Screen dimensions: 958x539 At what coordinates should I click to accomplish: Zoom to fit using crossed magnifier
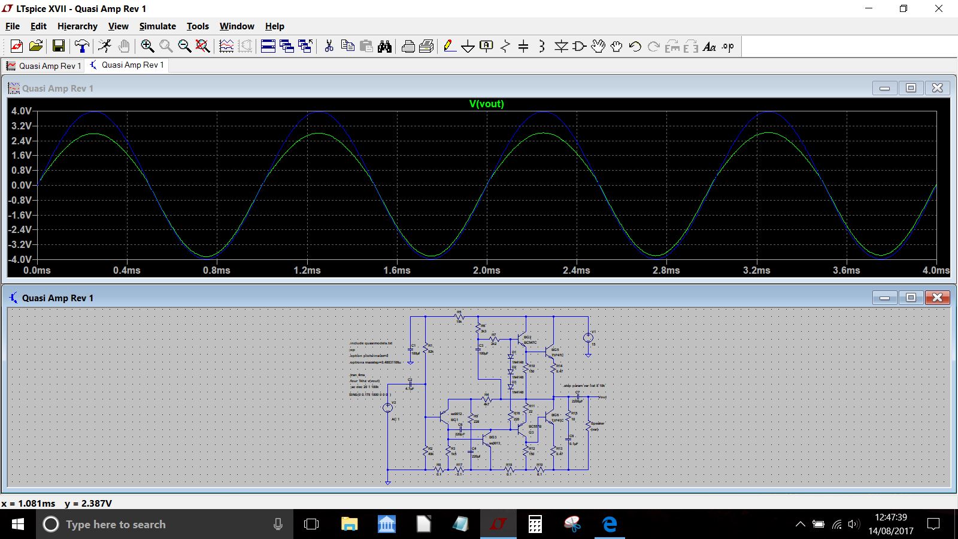(x=203, y=46)
